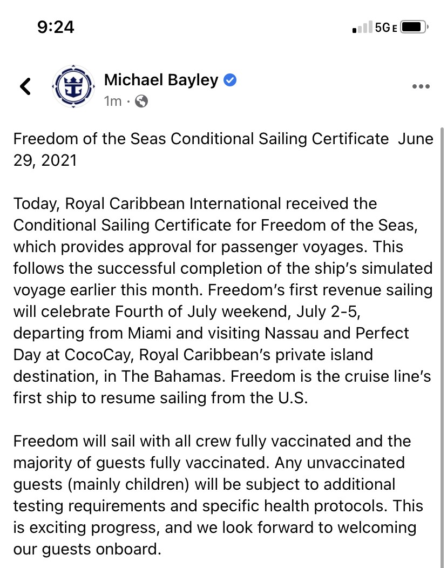Tap the 9:24 status bar clock
Image resolution: width=447 pixels, height=568 pixels.
click(56, 27)
